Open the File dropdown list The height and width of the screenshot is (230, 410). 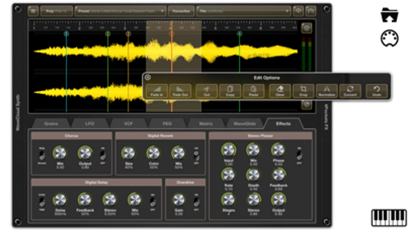coord(244,11)
